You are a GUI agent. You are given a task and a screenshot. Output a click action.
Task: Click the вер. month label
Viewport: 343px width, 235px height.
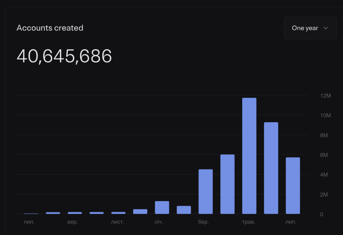(73, 222)
